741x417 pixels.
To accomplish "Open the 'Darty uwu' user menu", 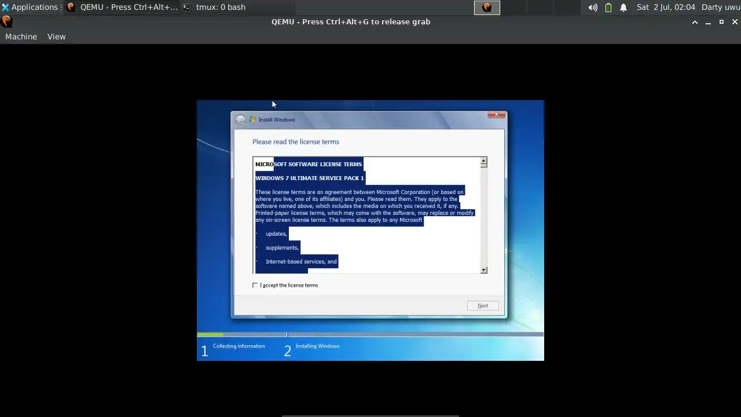I will point(721,7).
